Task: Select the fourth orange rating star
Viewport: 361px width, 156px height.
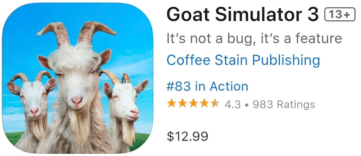Action: (204, 104)
